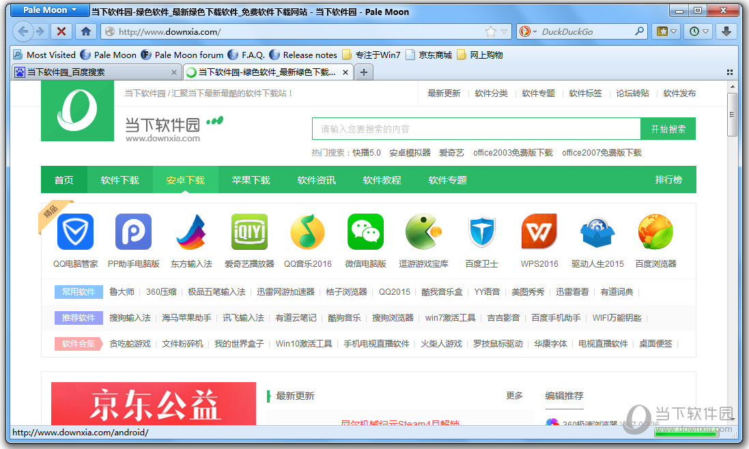749x449 pixels.
Task: Open 百度浏览器 app icon
Action: tap(655, 232)
